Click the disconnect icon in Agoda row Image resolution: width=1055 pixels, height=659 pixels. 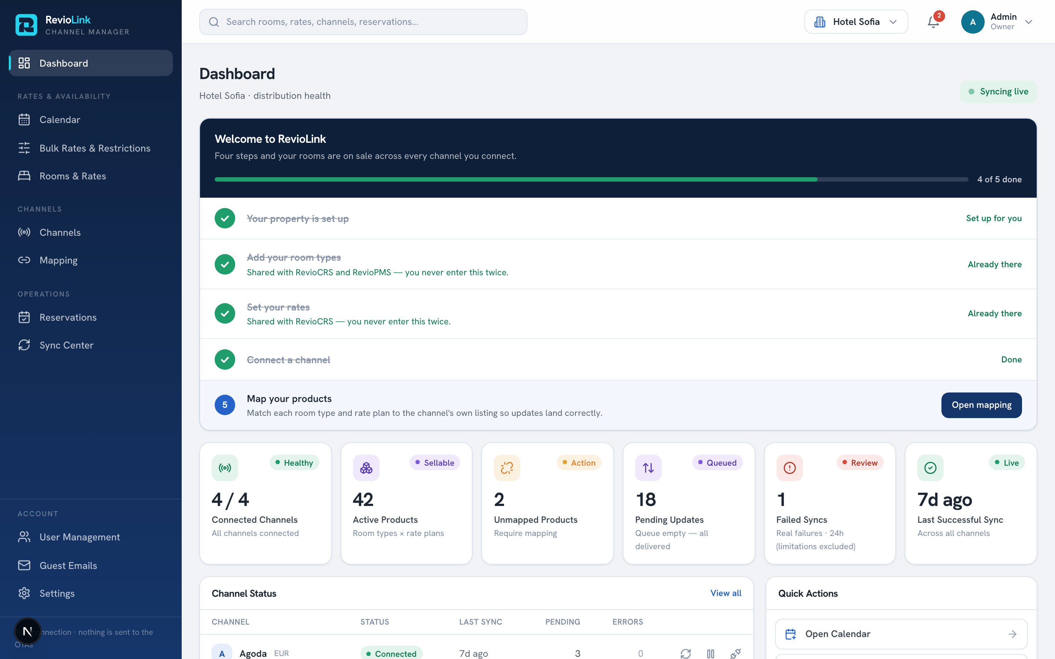(736, 654)
